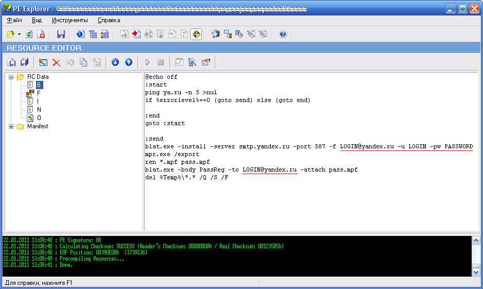
Task: Click the grayed Paste resource icon
Action: (x=97, y=62)
